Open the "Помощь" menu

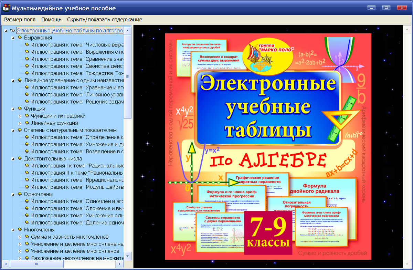click(x=51, y=20)
